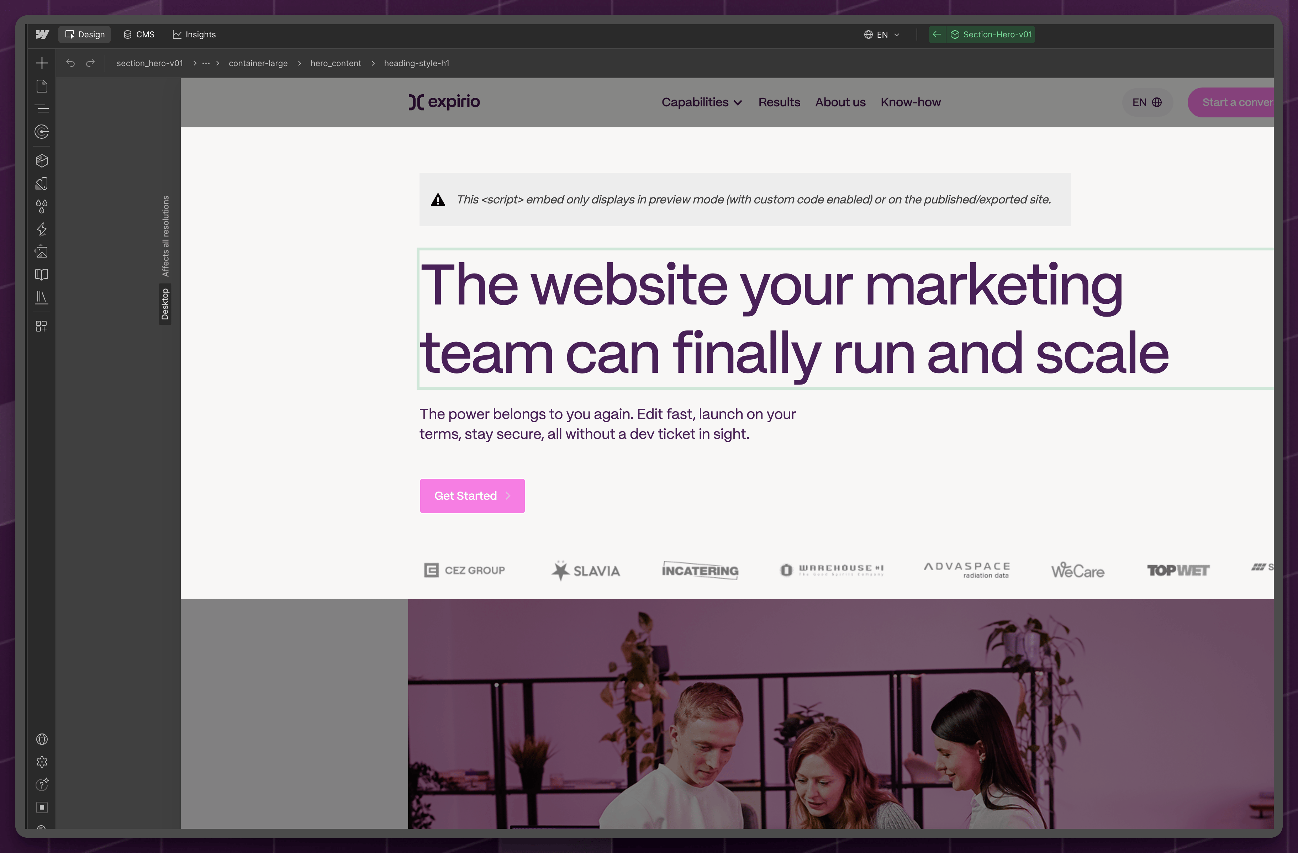Open the Apps grid icon

42,326
